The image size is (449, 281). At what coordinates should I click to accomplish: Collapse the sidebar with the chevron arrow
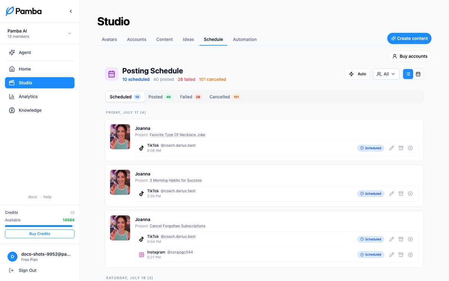71,11
